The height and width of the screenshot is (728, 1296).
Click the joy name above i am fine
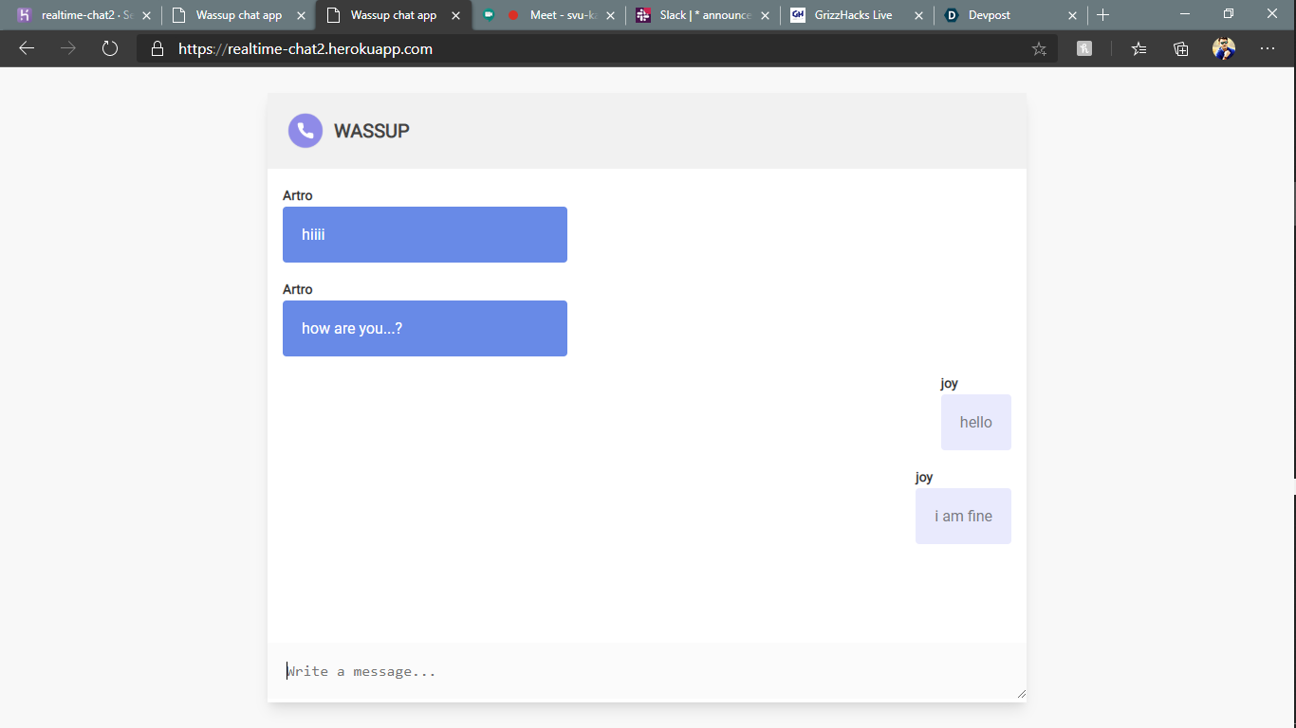924,477
